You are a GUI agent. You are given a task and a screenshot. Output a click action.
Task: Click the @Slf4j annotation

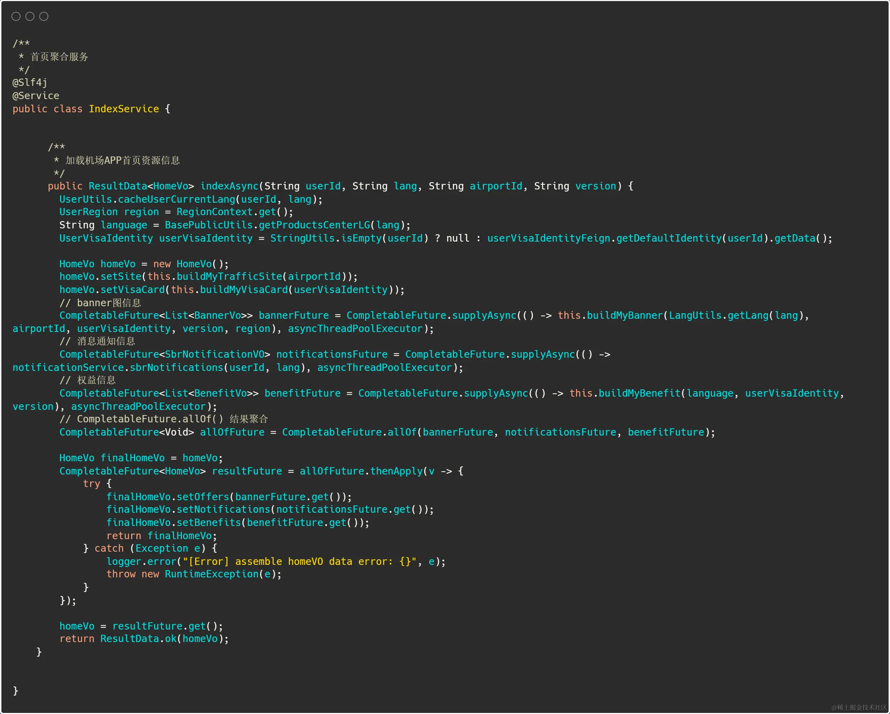click(30, 82)
